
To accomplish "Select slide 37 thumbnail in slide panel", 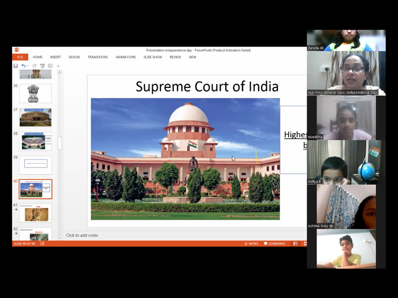I will coord(36,117).
